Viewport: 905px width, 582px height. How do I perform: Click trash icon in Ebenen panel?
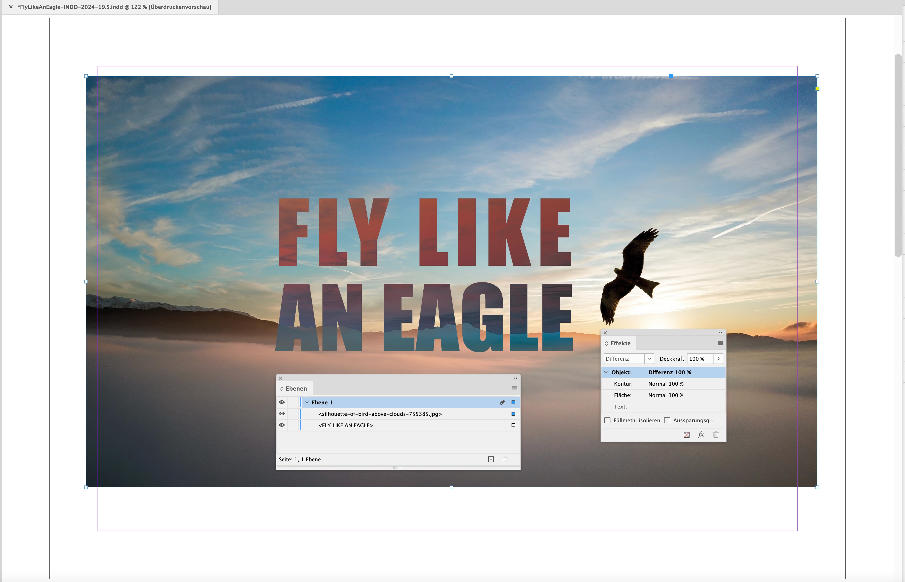coord(505,459)
